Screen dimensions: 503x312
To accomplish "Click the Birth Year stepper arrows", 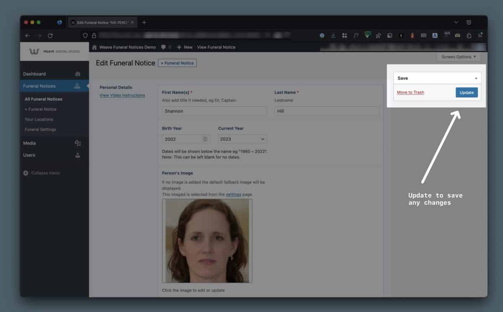I will coord(205,139).
